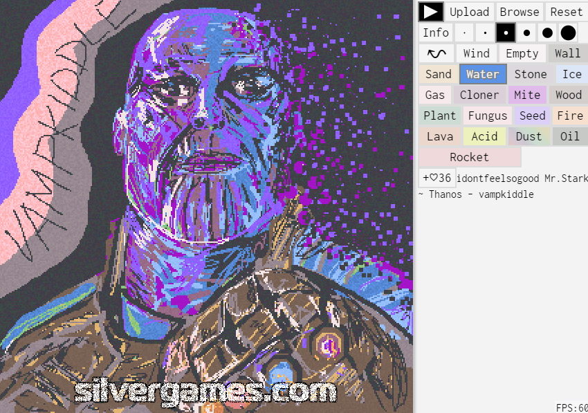
Task: Select the Rocket element
Action: (470, 157)
